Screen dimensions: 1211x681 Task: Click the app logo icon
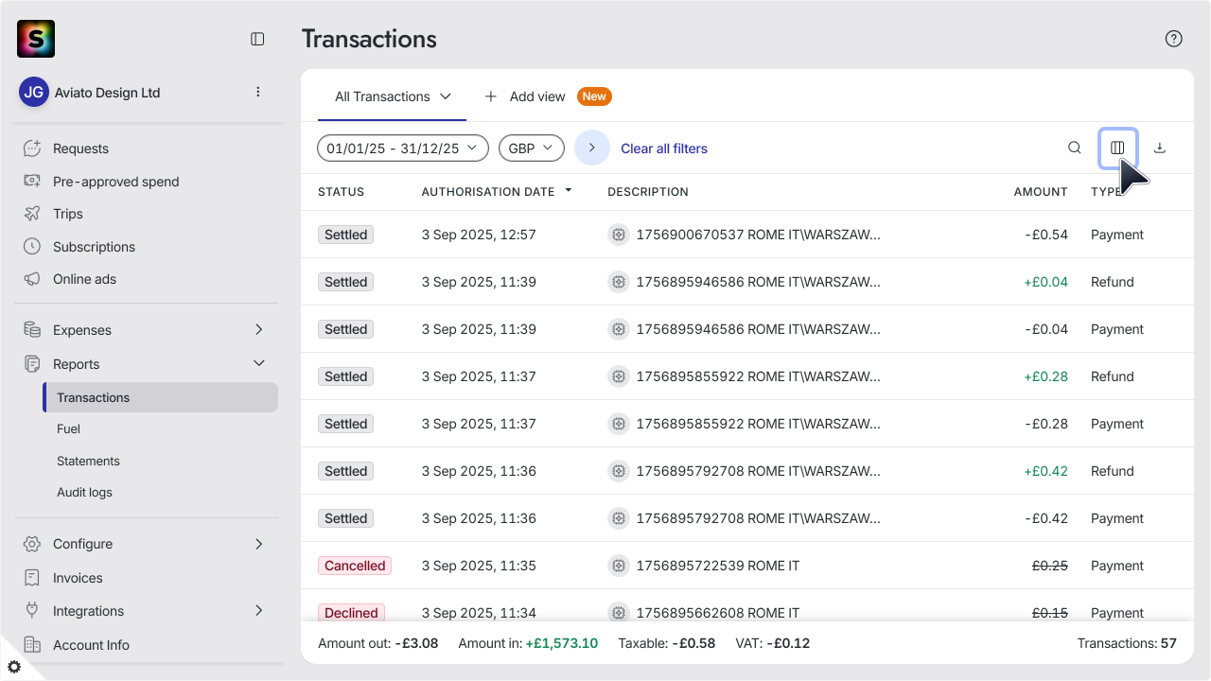36,39
